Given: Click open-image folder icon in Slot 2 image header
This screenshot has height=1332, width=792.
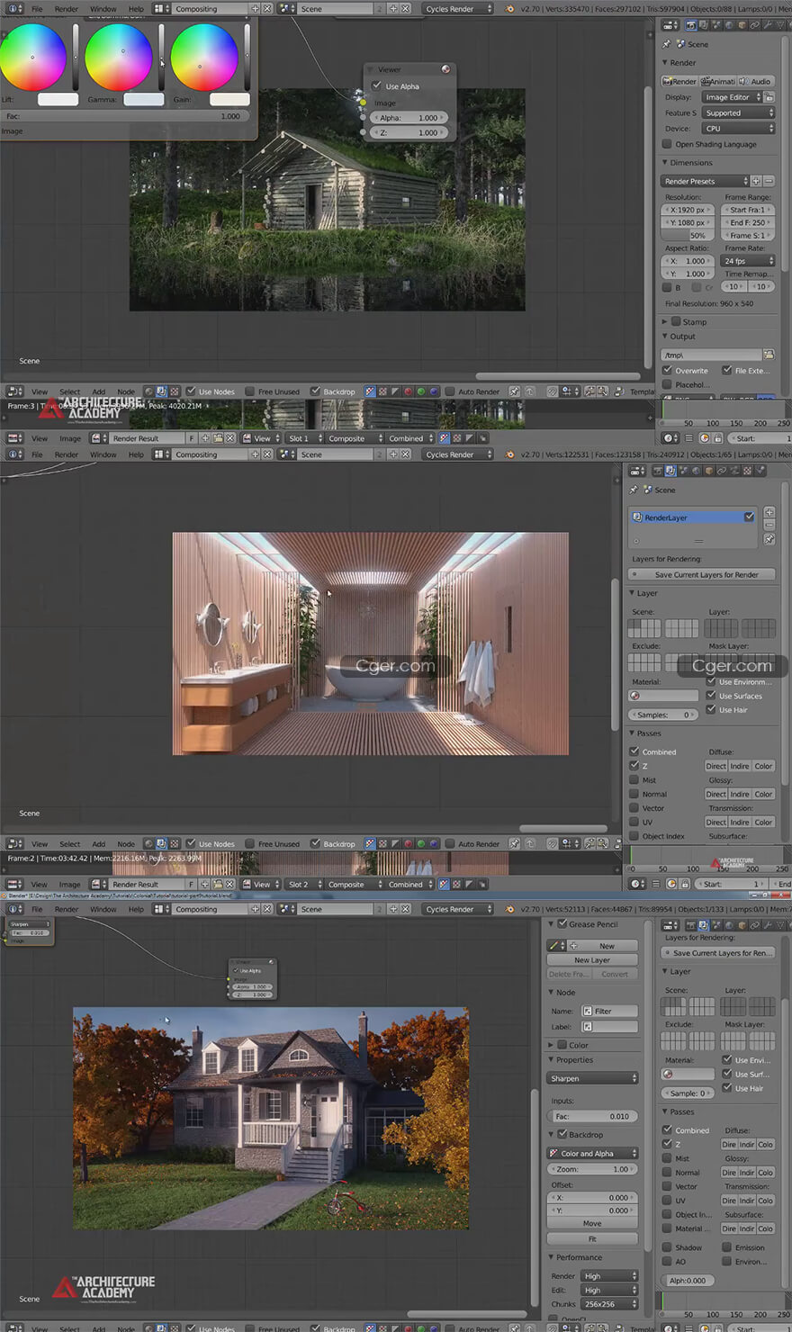Looking at the screenshot, I should pos(218,885).
